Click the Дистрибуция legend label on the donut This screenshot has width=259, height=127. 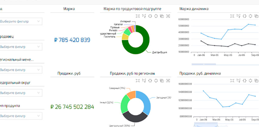tap(159, 52)
